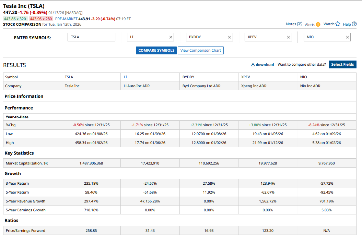This screenshot has height=237, width=362.
Task: Remove the BYDDY symbol with X
Action: tap(230, 37)
